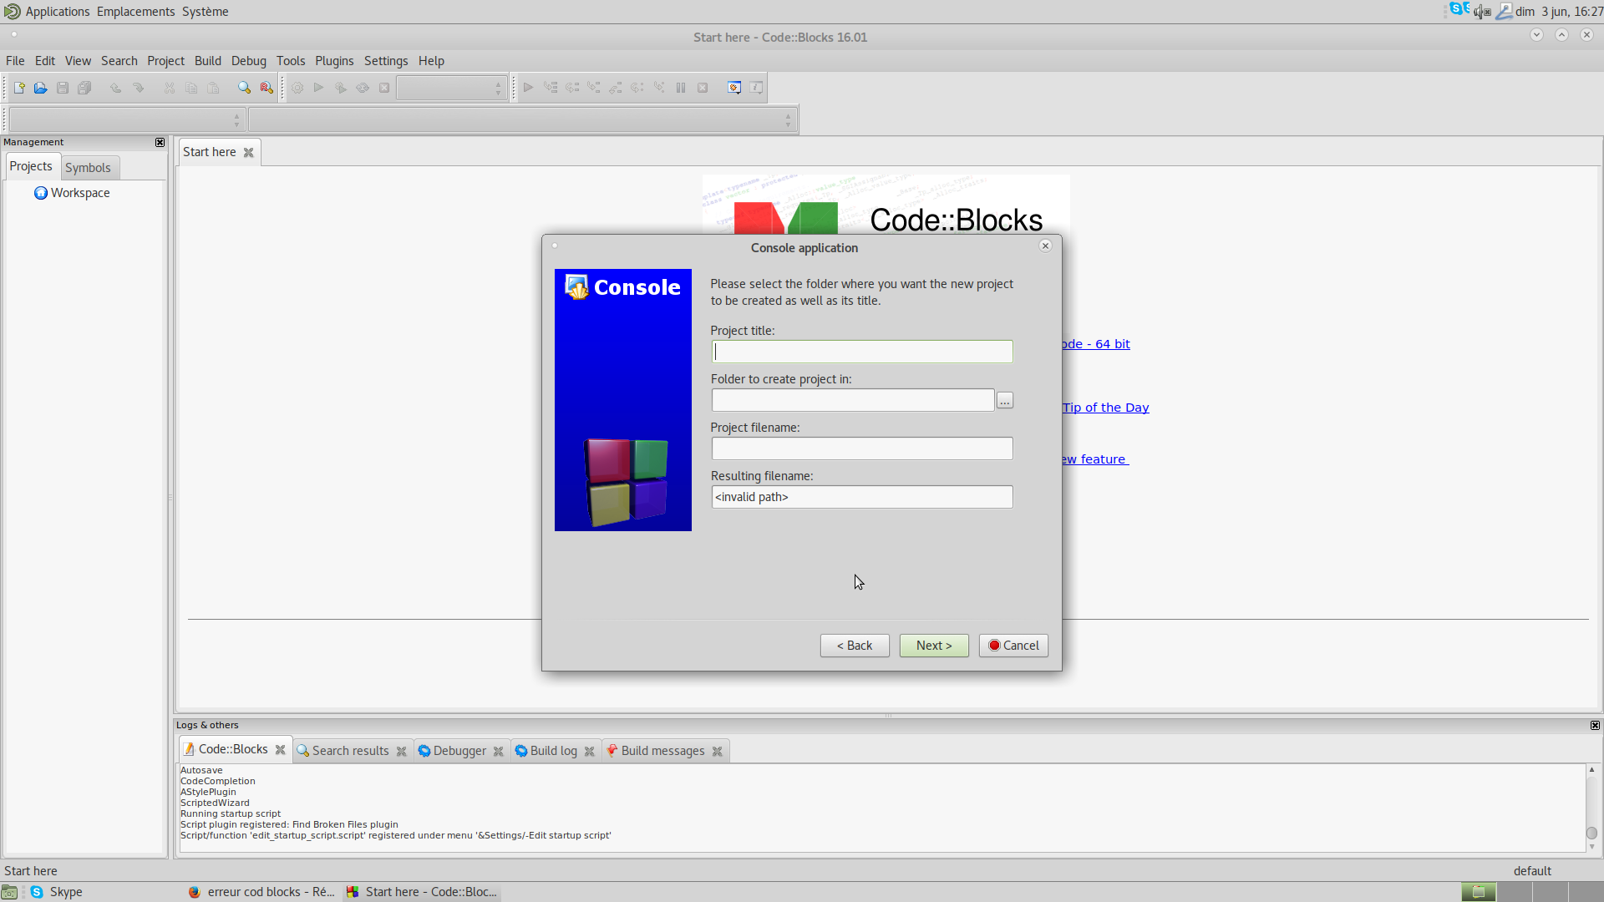The width and height of the screenshot is (1604, 902).
Task: Click the Debug/Continue play icon
Action: (x=529, y=88)
